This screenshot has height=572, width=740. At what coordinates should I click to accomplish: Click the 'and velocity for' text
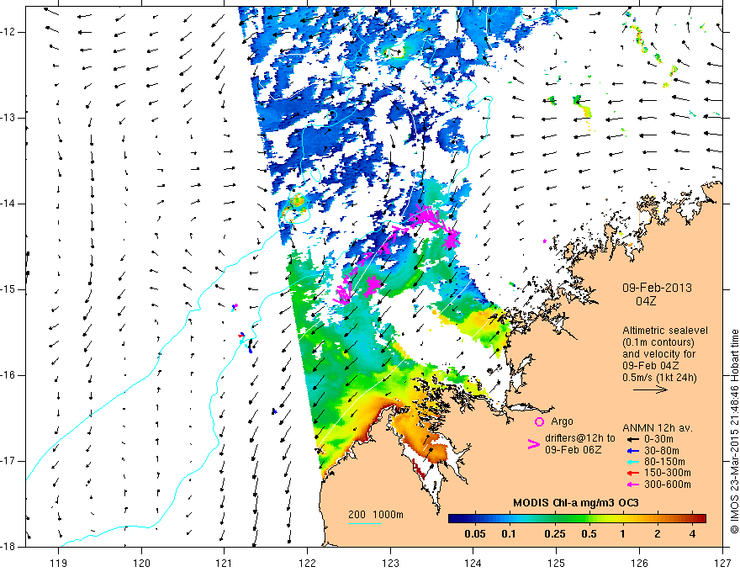658,354
